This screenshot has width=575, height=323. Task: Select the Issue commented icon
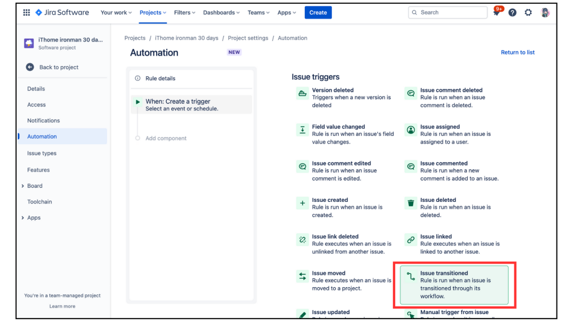point(410,167)
